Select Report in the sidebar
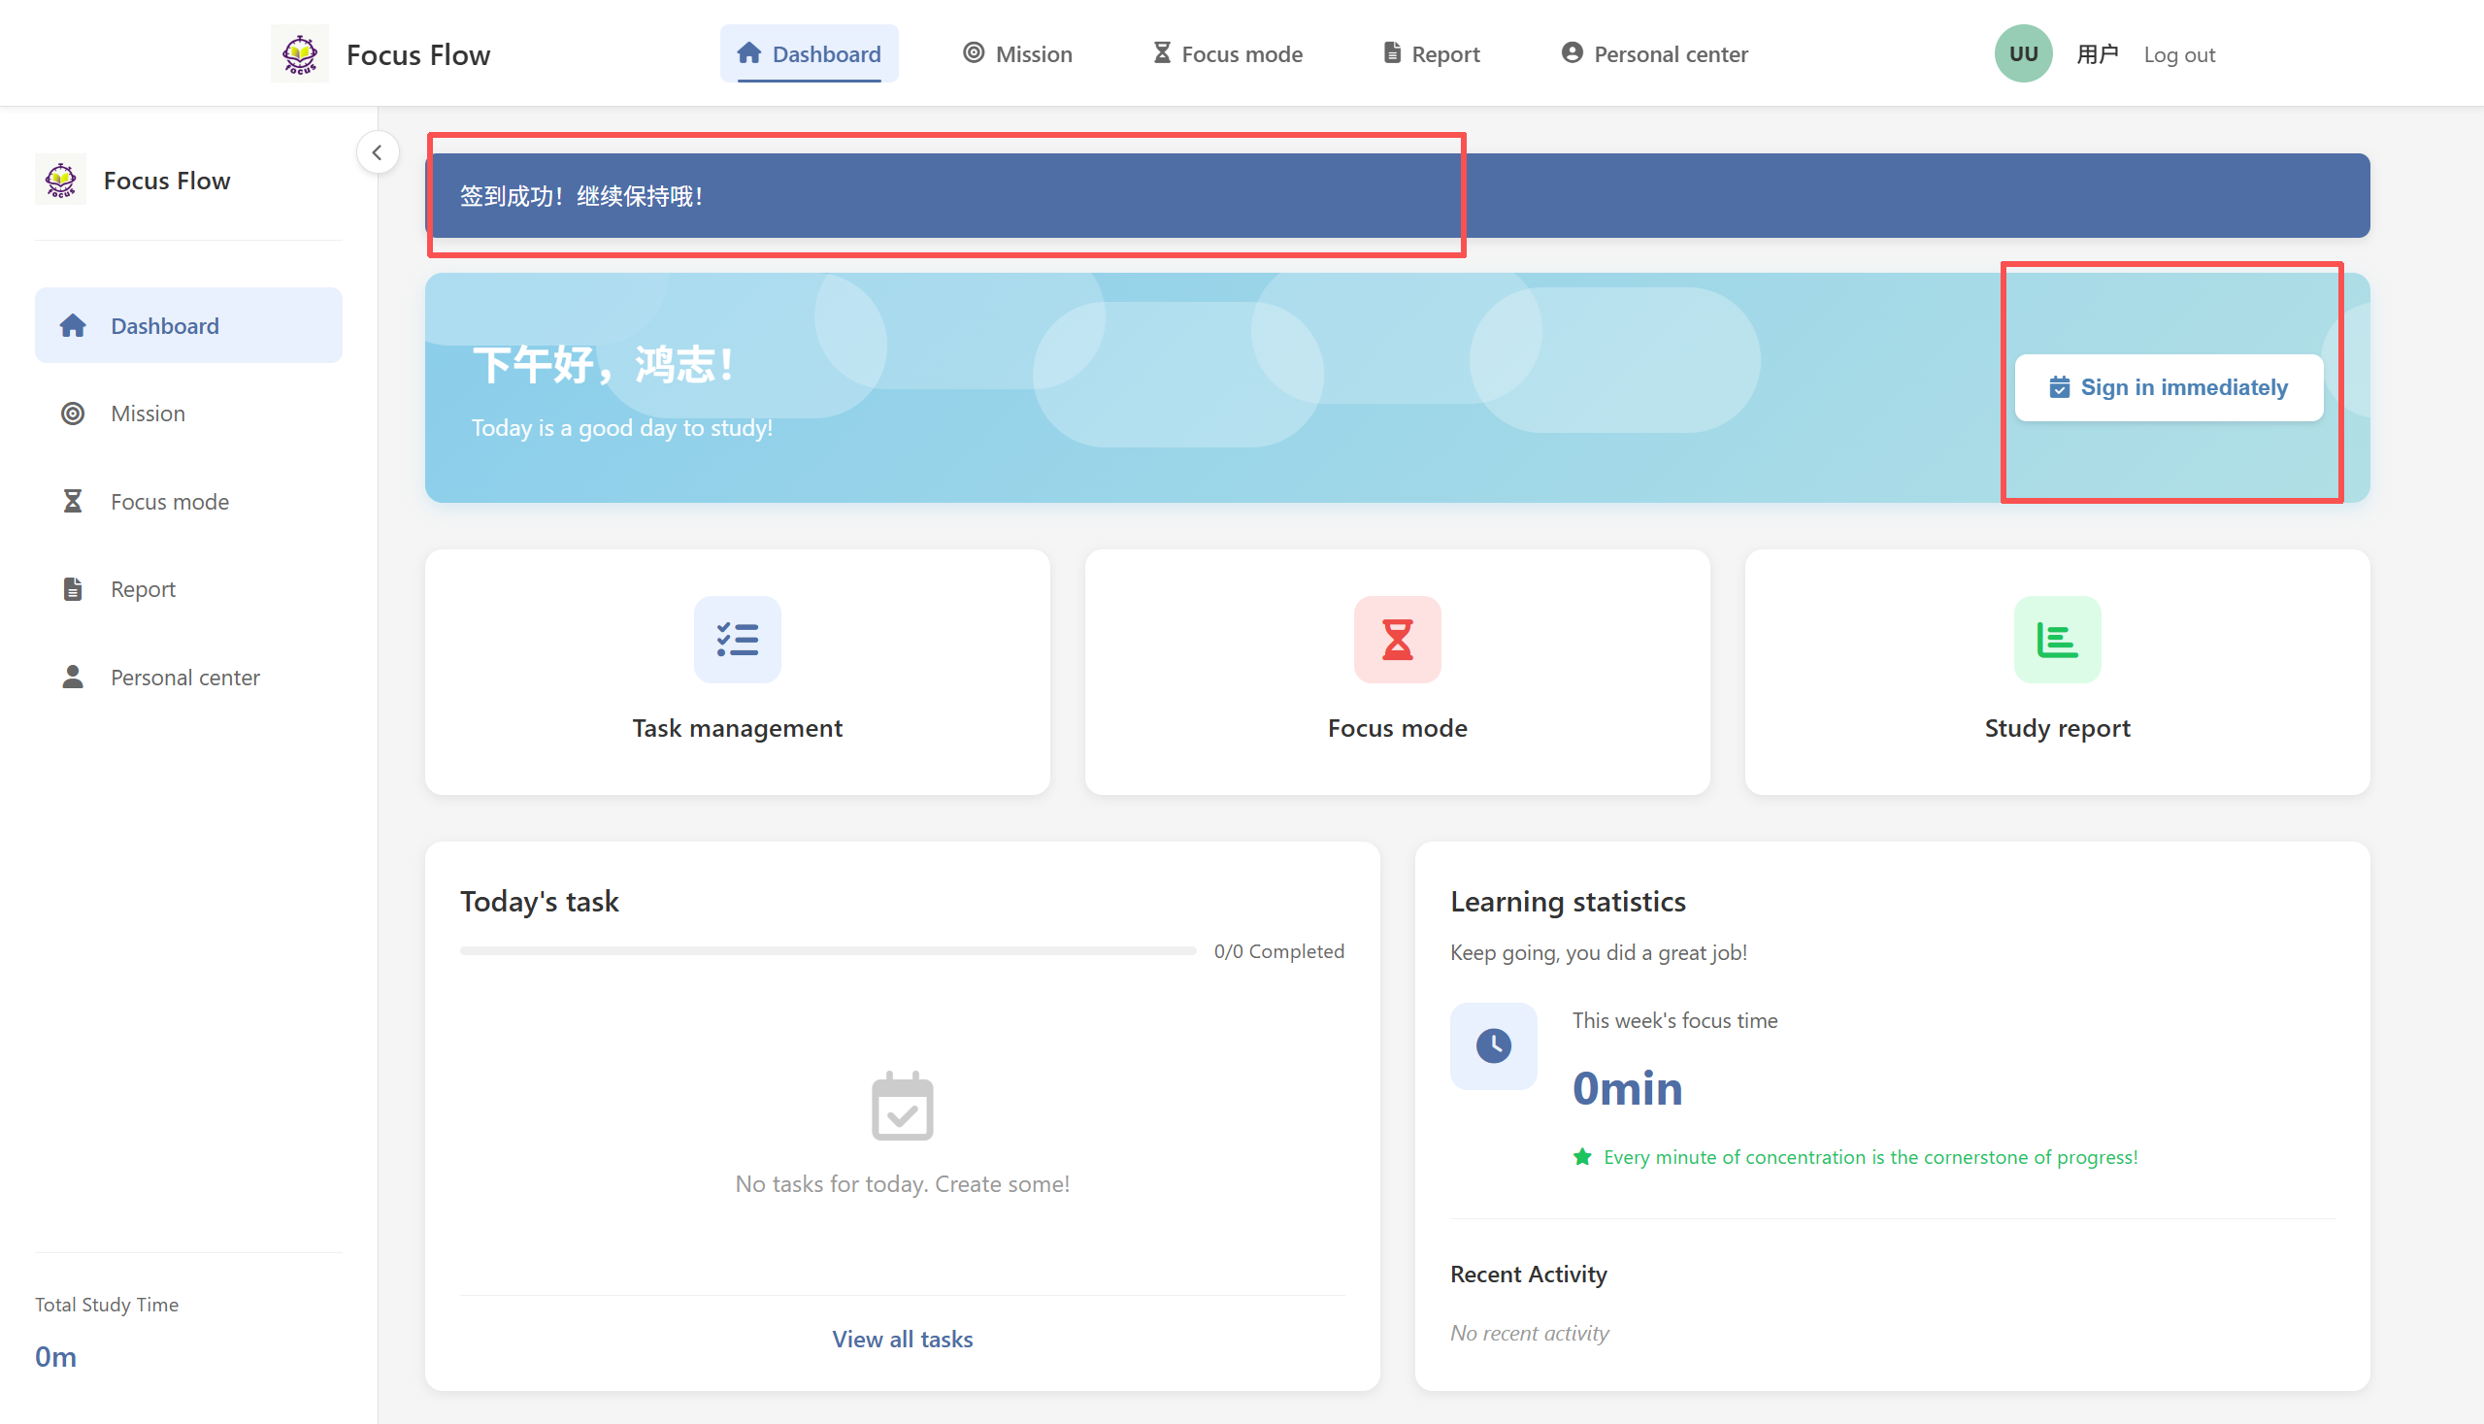 (x=143, y=589)
